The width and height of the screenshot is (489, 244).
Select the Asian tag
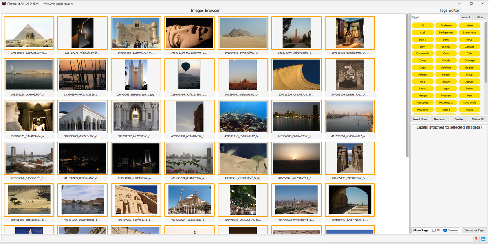pyautogui.click(x=469, y=26)
